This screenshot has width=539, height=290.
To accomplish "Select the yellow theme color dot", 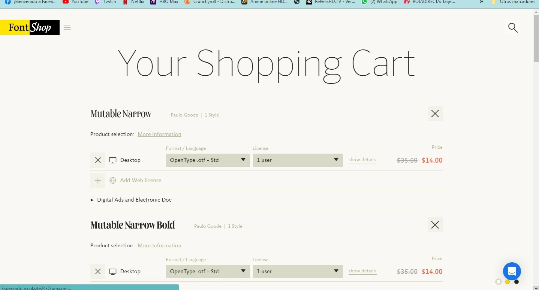I will [x=508, y=282].
